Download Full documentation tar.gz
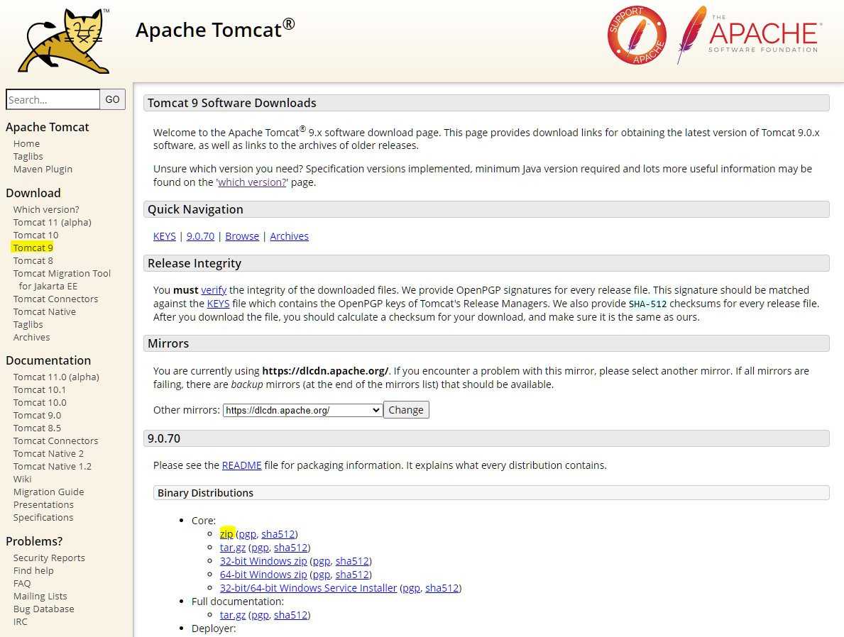Viewport: 844px width, 637px height. 233,615
